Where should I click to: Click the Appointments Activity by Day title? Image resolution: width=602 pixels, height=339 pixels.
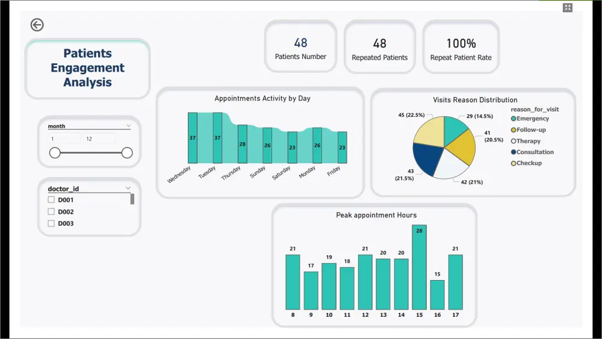click(262, 98)
